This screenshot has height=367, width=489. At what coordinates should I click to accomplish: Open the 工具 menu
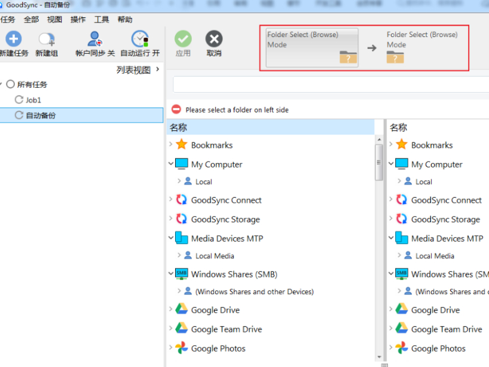[102, 20]
